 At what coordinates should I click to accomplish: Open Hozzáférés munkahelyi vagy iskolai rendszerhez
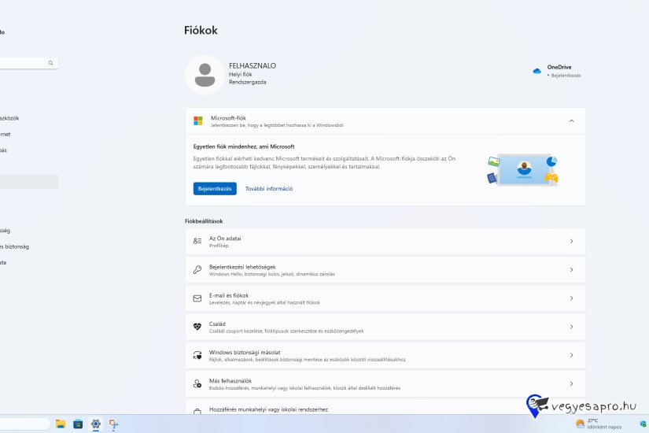pos(385,409)
